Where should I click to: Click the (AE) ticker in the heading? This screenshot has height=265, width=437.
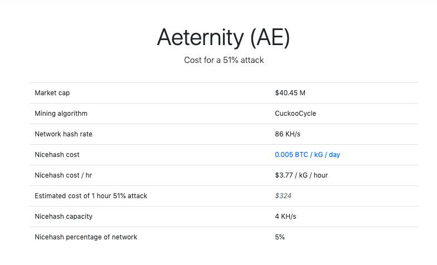(x=270, y=38)
